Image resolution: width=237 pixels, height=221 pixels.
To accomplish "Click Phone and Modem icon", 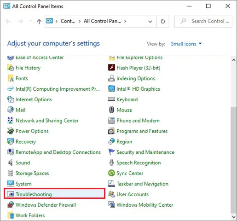I will (111, 121).
